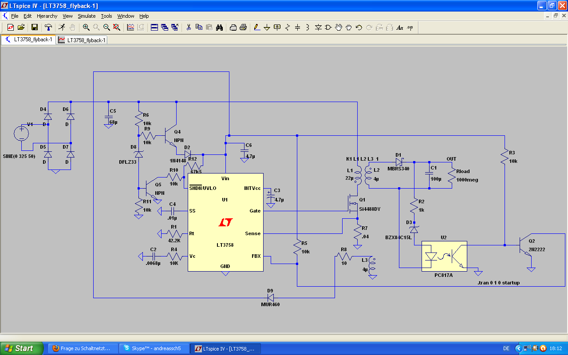Open the Tools menu
The width and height of the screenshot is (568, 355).
tap(106, 16)
